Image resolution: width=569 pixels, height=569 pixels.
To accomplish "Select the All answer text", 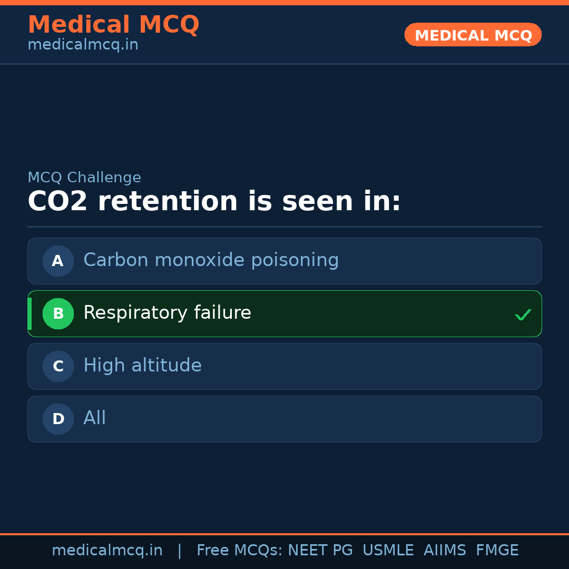I will (x=95, y=418).
